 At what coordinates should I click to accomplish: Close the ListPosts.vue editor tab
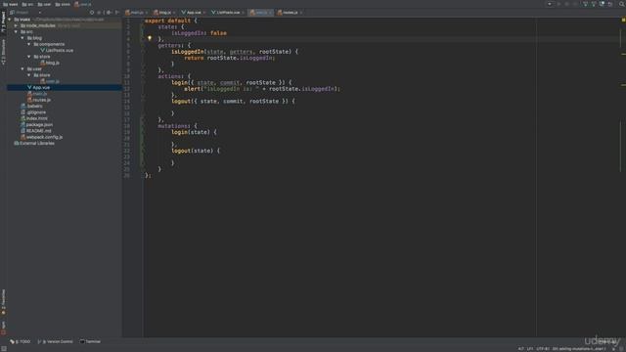[243, 13]
